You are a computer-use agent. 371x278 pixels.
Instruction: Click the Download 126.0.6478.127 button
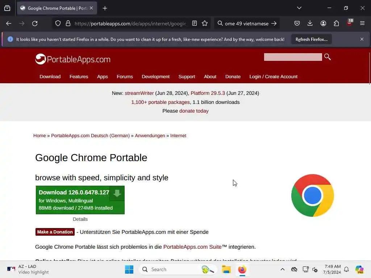[80, 200]
